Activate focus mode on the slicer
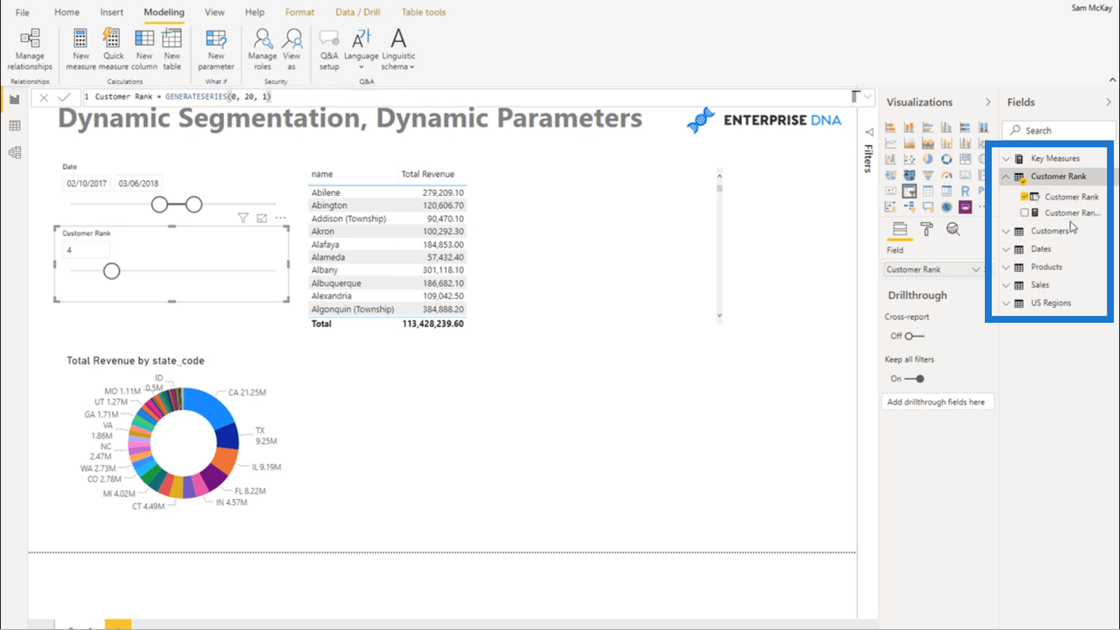Viewport: 1120px width, 630px height. 262,218
